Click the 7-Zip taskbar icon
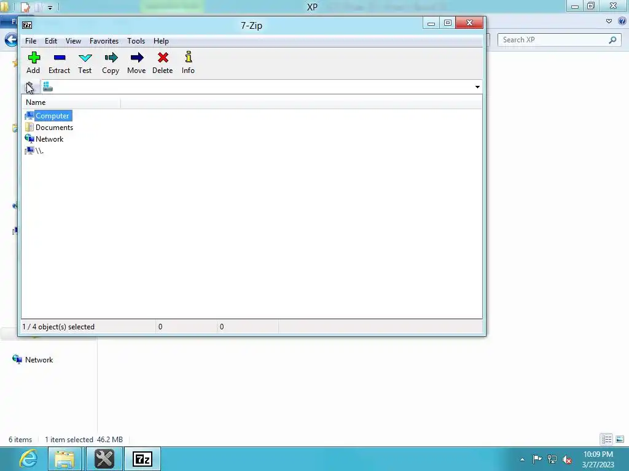Image resolution: width=629 pixels, height=471 pixels. tap(143, 459)
